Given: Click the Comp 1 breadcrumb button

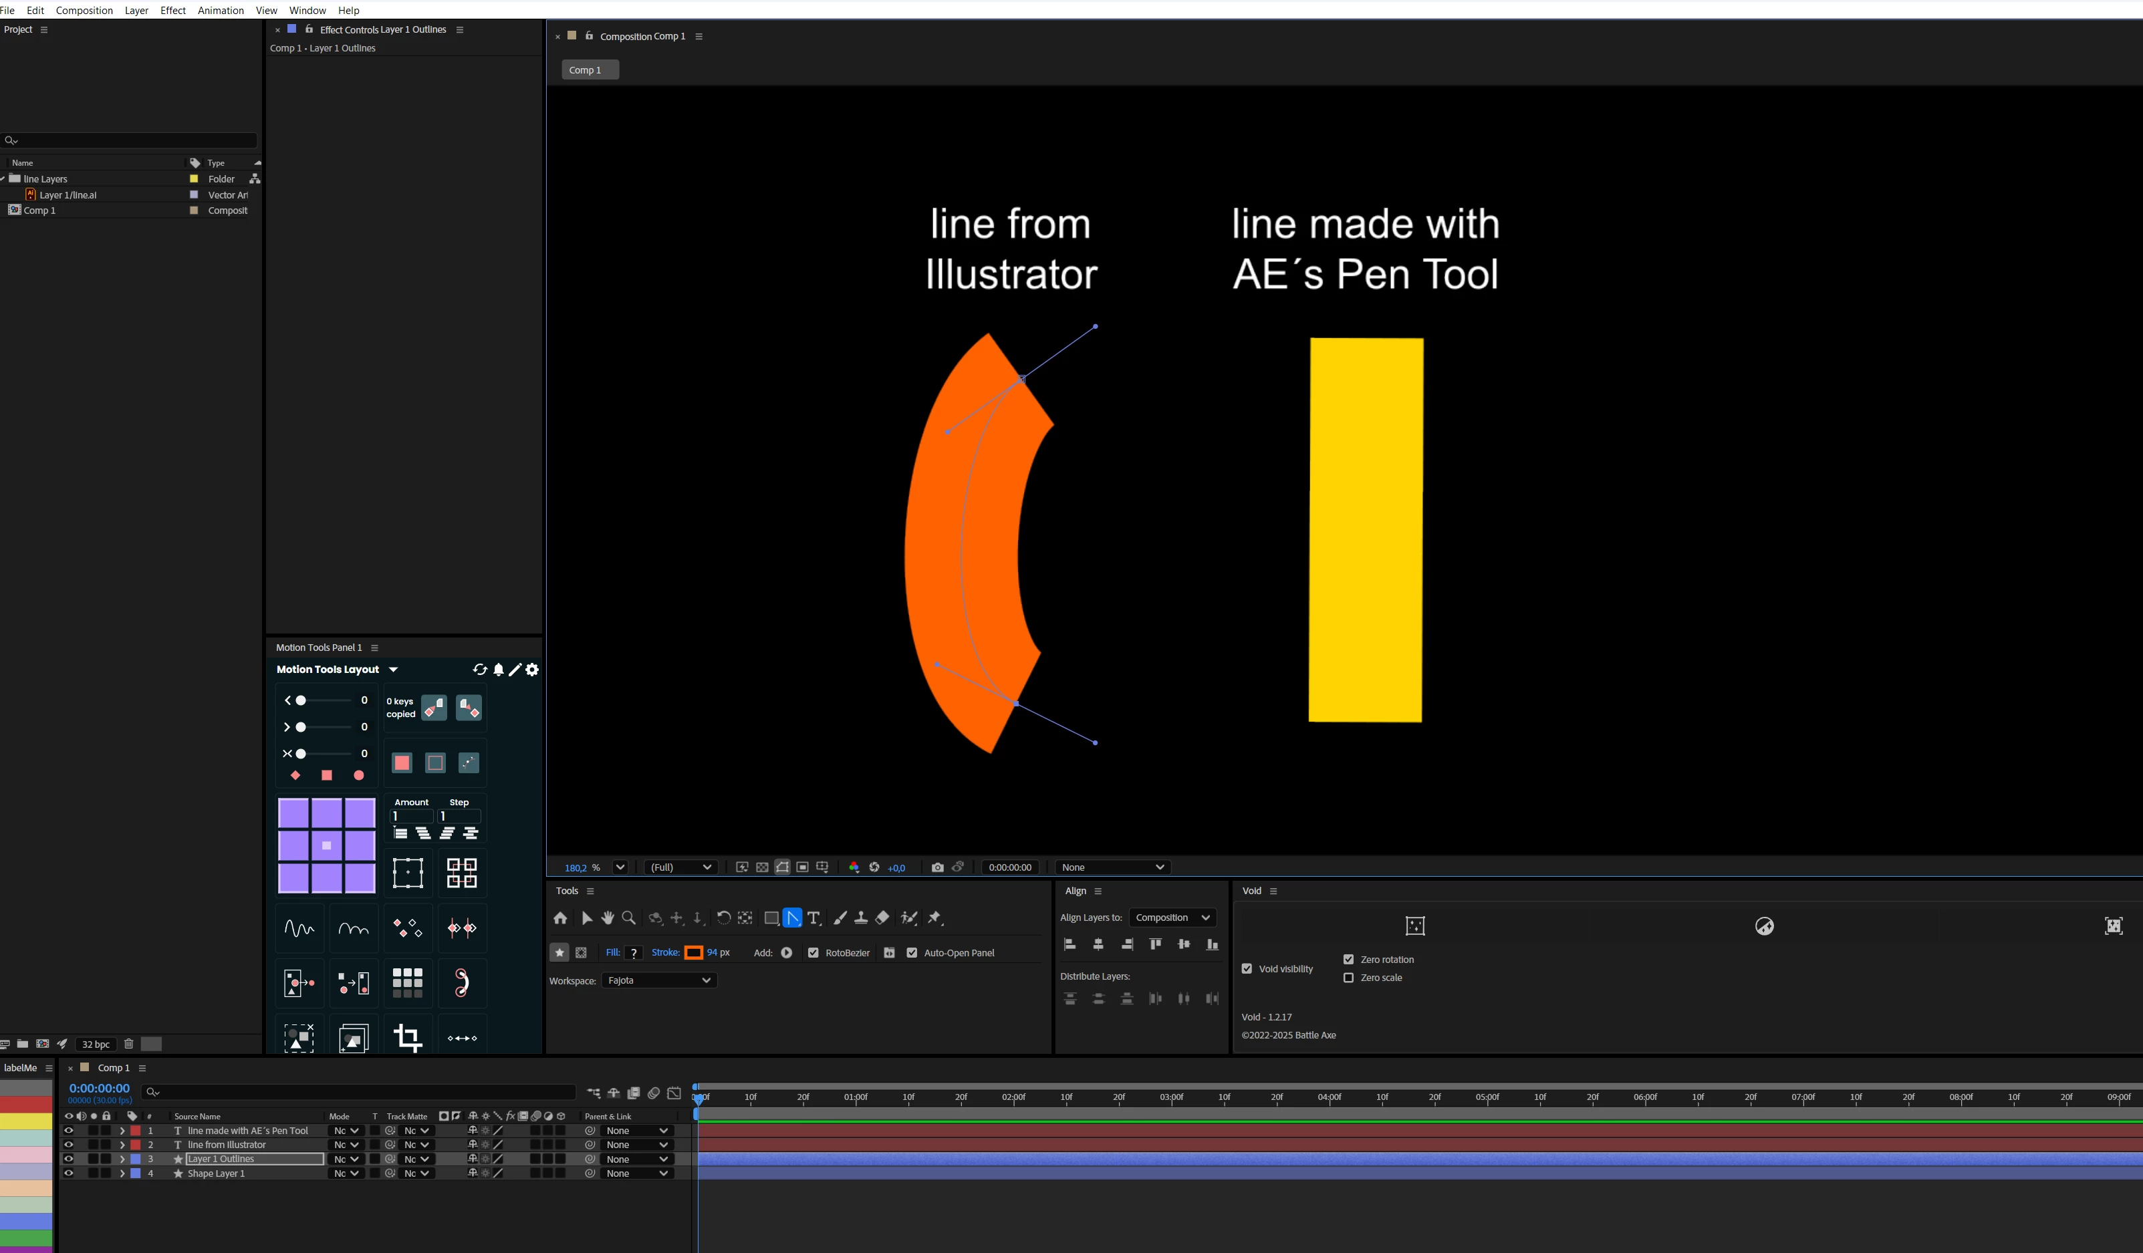Looking at the screenshot, I should [590, 69].
